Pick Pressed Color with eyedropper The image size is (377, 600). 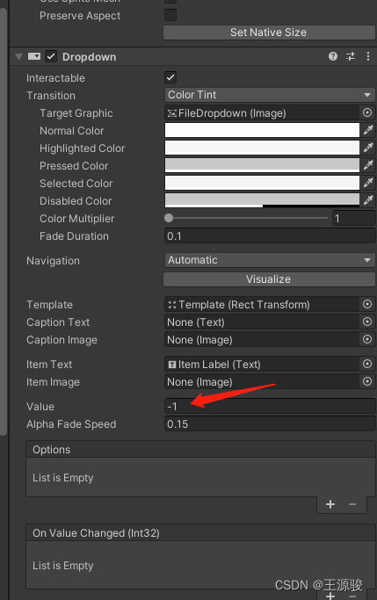click(368, 165)
